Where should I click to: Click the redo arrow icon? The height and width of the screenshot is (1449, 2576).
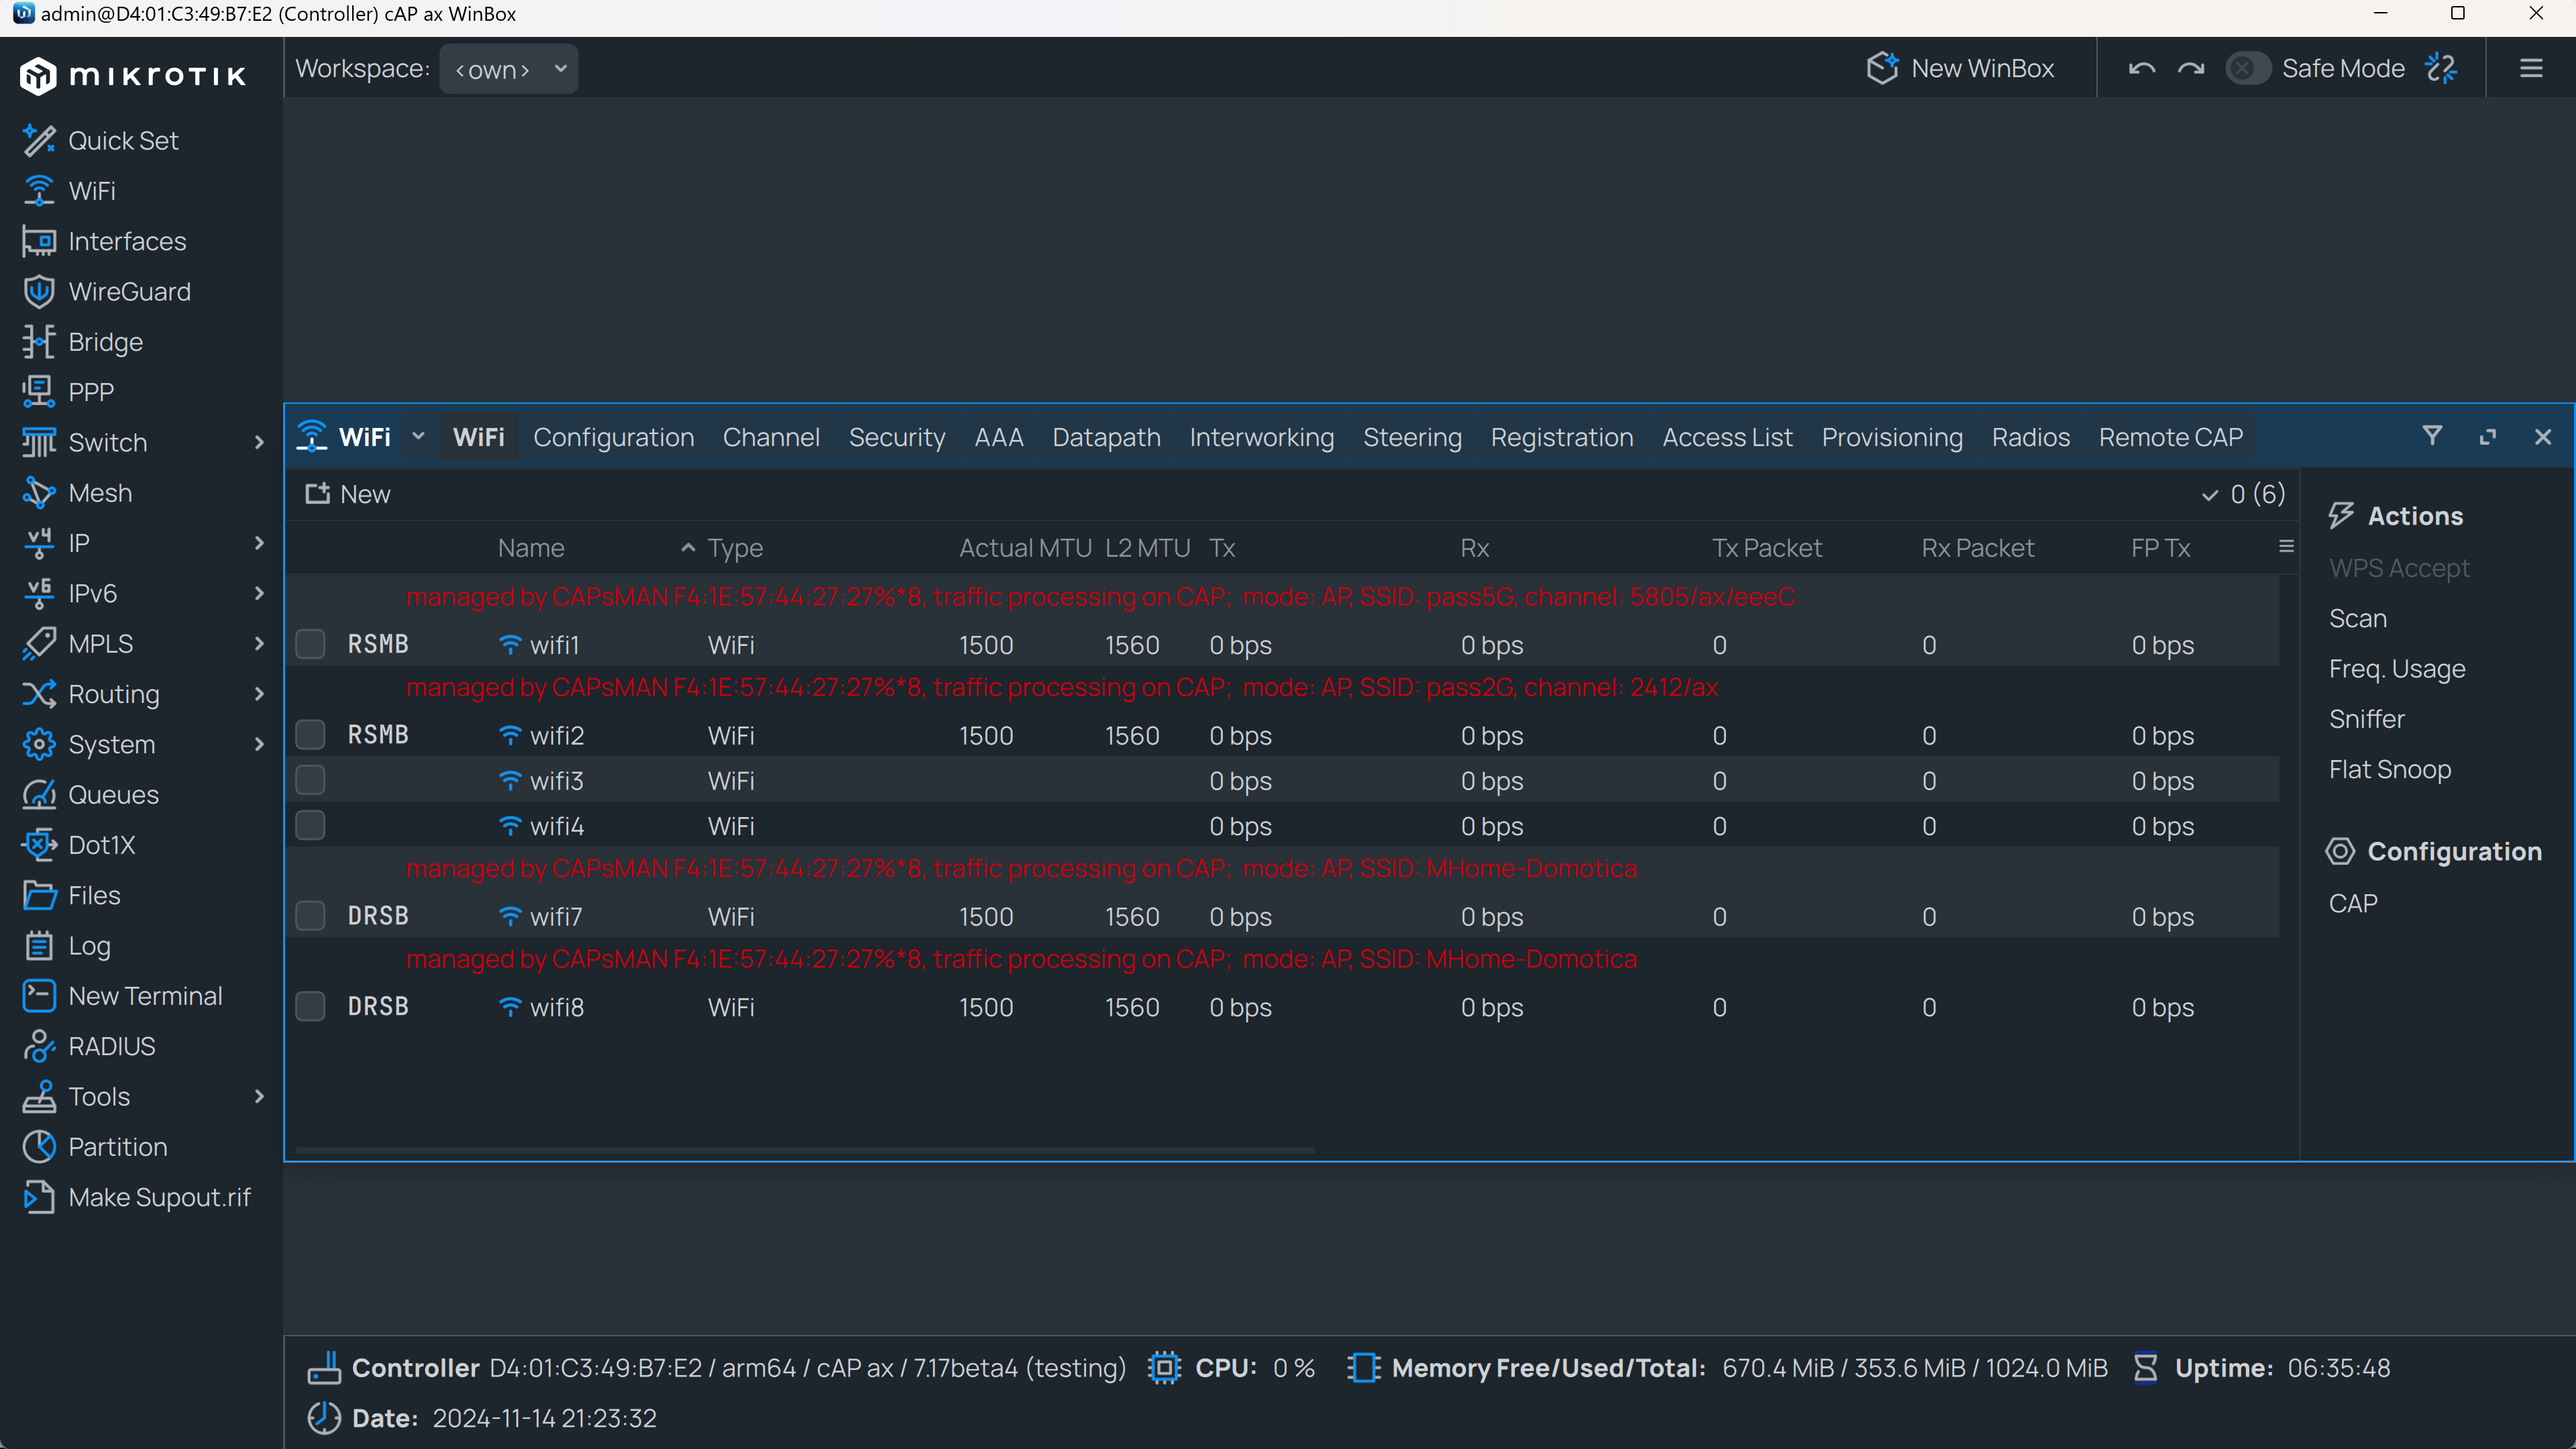(2190, 68)
